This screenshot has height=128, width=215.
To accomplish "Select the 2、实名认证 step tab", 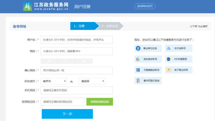I will click(x=110, y=26).
